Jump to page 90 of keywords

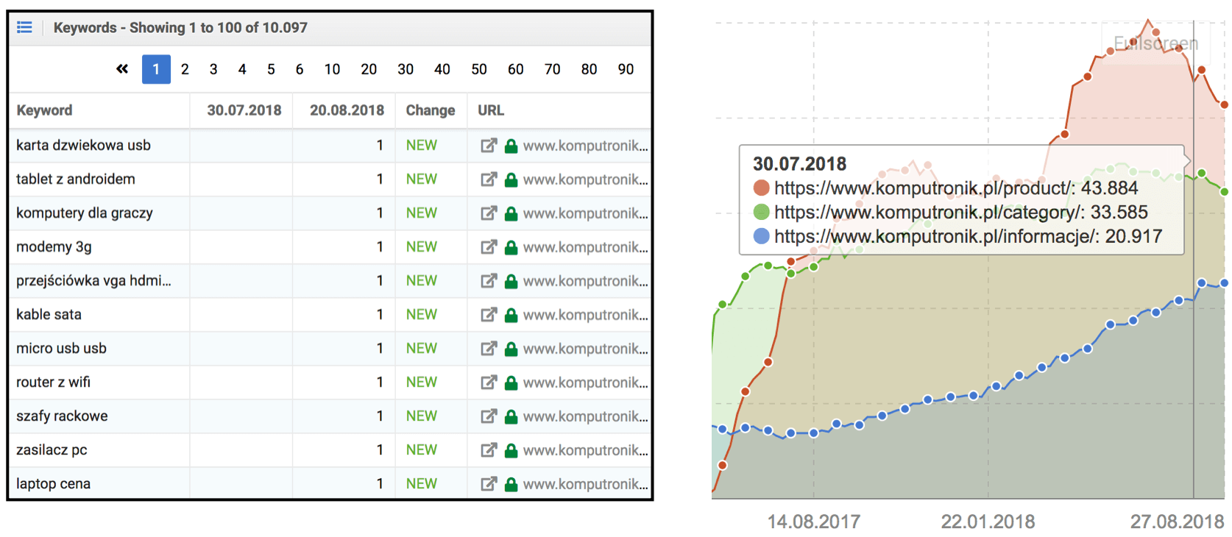click(x=626, y=69)
